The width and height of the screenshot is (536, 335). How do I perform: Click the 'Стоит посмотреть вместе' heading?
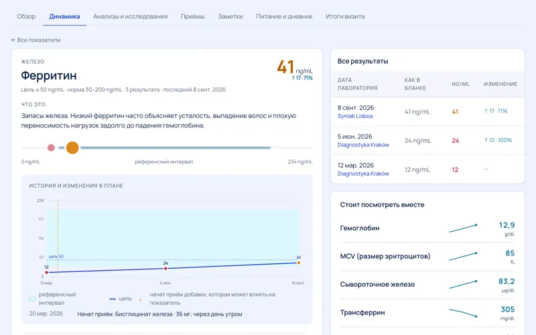[x=382, y=205]
